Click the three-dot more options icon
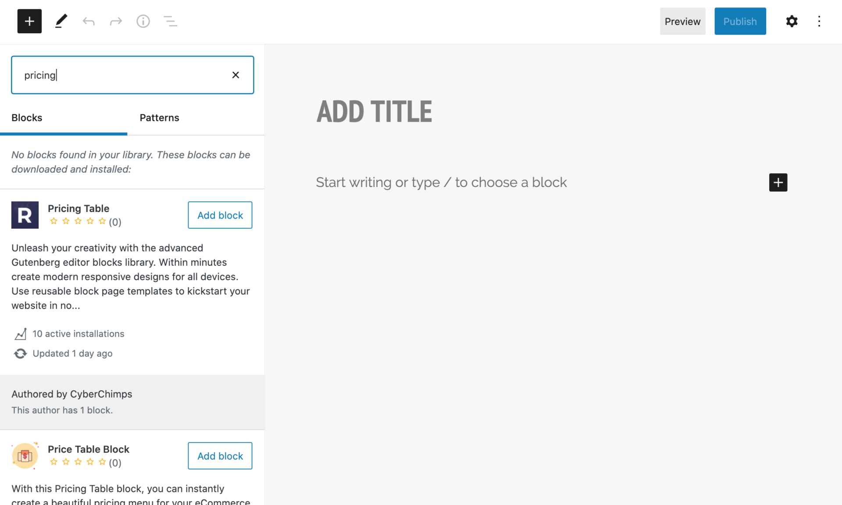The image size is (842, 505). pos(819,21)
